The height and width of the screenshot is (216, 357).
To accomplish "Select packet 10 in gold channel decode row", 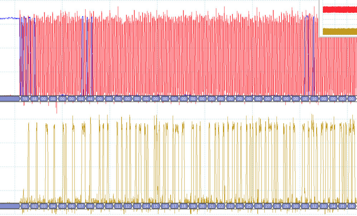I will (x=109, y=206).
